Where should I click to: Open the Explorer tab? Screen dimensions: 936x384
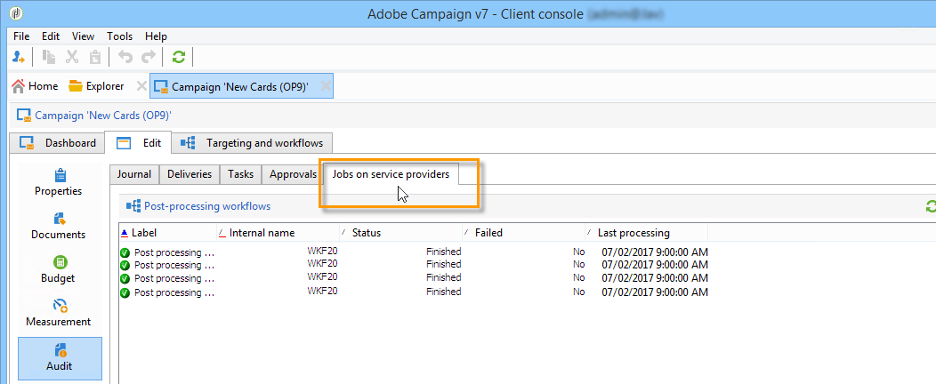tap(96, 86)
